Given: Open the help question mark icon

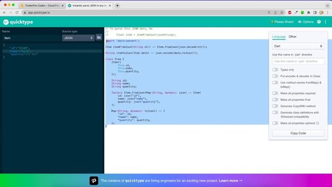Looking at the screenshot, I should [x=319, y=22].
